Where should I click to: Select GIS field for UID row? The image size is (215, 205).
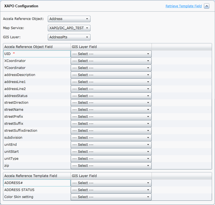pos(111,54)
